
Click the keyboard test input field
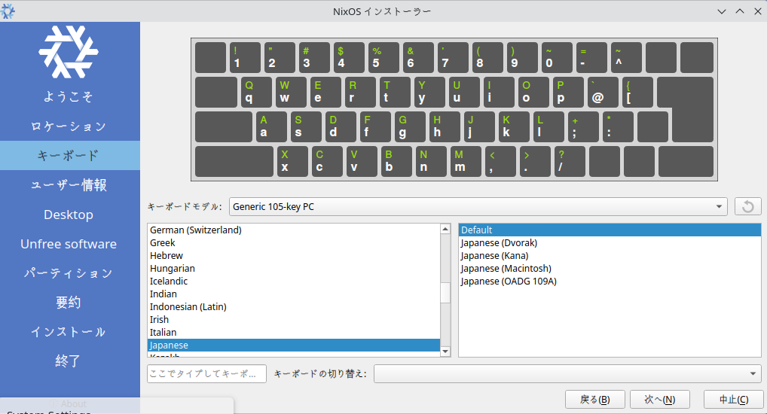(206, 373)
